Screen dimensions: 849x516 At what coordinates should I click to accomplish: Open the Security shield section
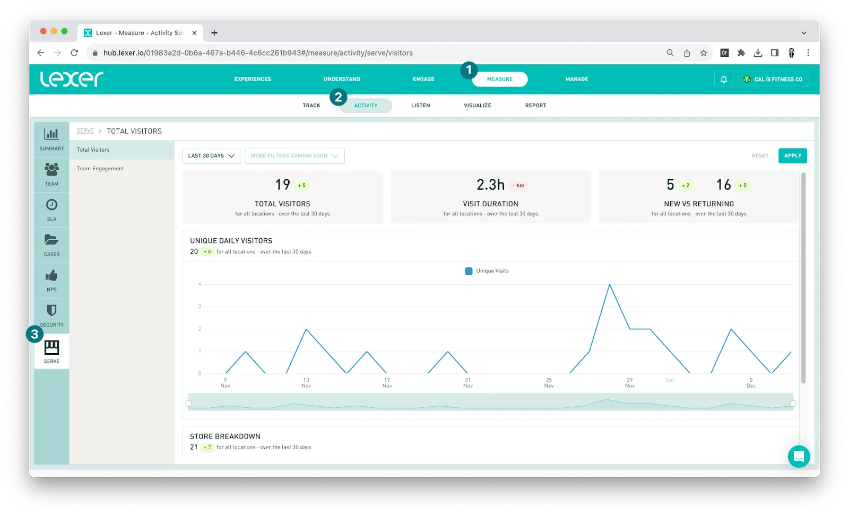(51, 316)
